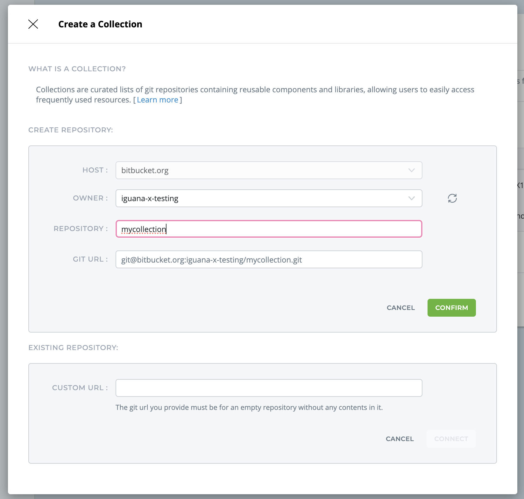Open the Learn more link
This screenshot has width=524, height=499.
click(157, 100)
